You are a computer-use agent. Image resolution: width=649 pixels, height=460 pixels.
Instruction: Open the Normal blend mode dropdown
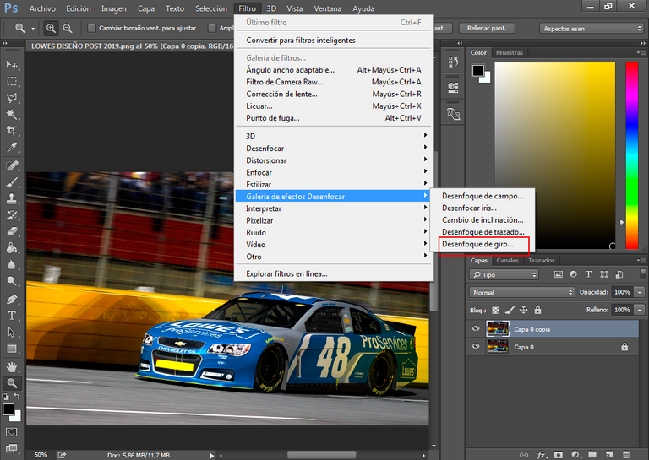click(522, 292)
